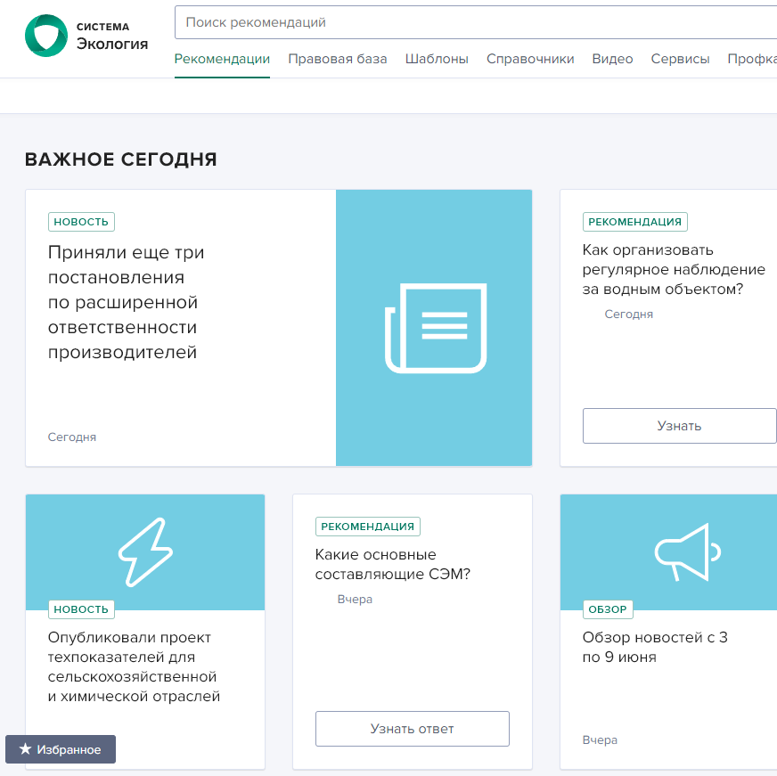Open Какие основные составляющие СЭМ link
The height and width of the screenshot is (776, 777).
[392, 564]
